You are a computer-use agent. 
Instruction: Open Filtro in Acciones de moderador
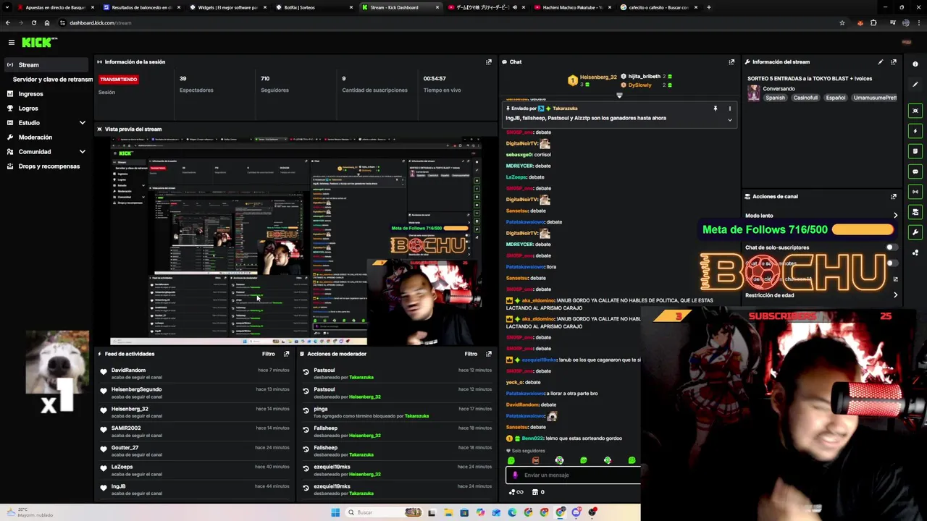pos(471,354)
